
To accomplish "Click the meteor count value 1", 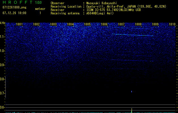I will click(x=40, y=13).
